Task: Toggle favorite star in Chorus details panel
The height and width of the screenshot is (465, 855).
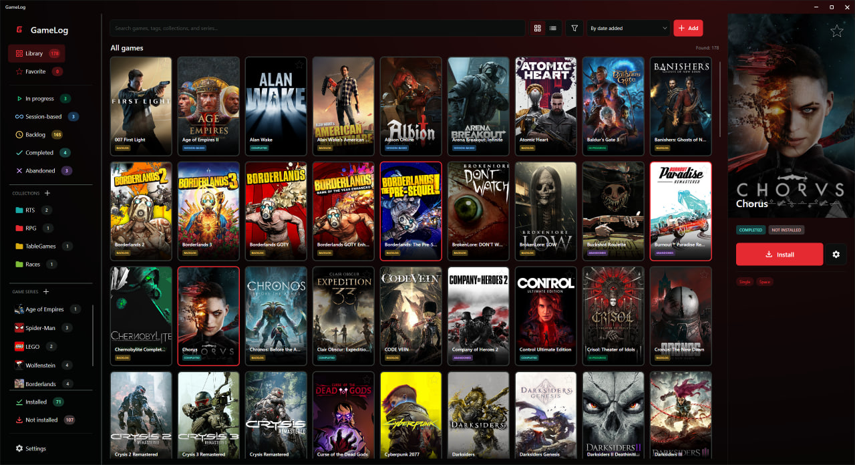Action: point(836,31)
